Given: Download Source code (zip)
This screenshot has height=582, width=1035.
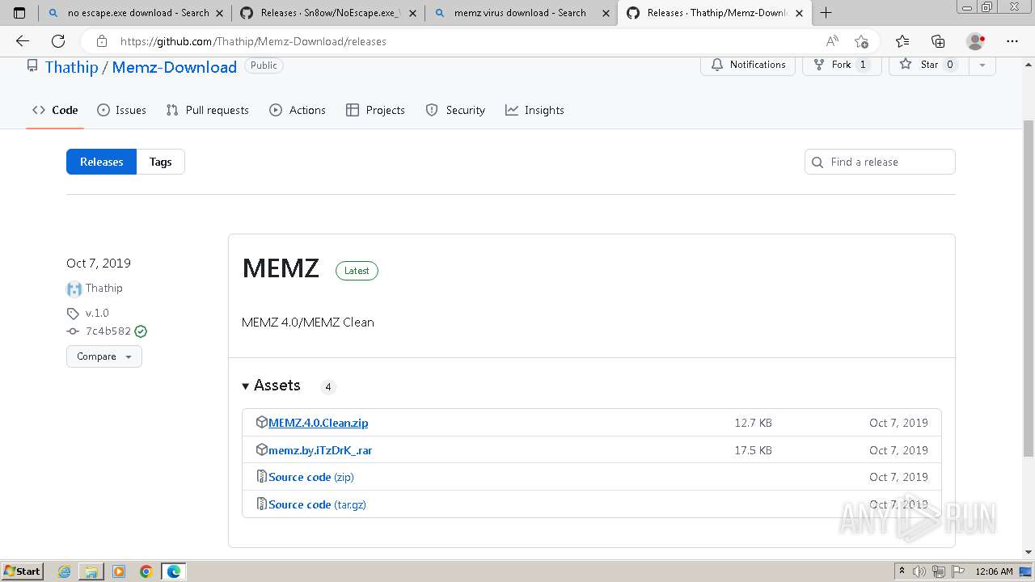Looking at the screenshot, I should (311, 477).
